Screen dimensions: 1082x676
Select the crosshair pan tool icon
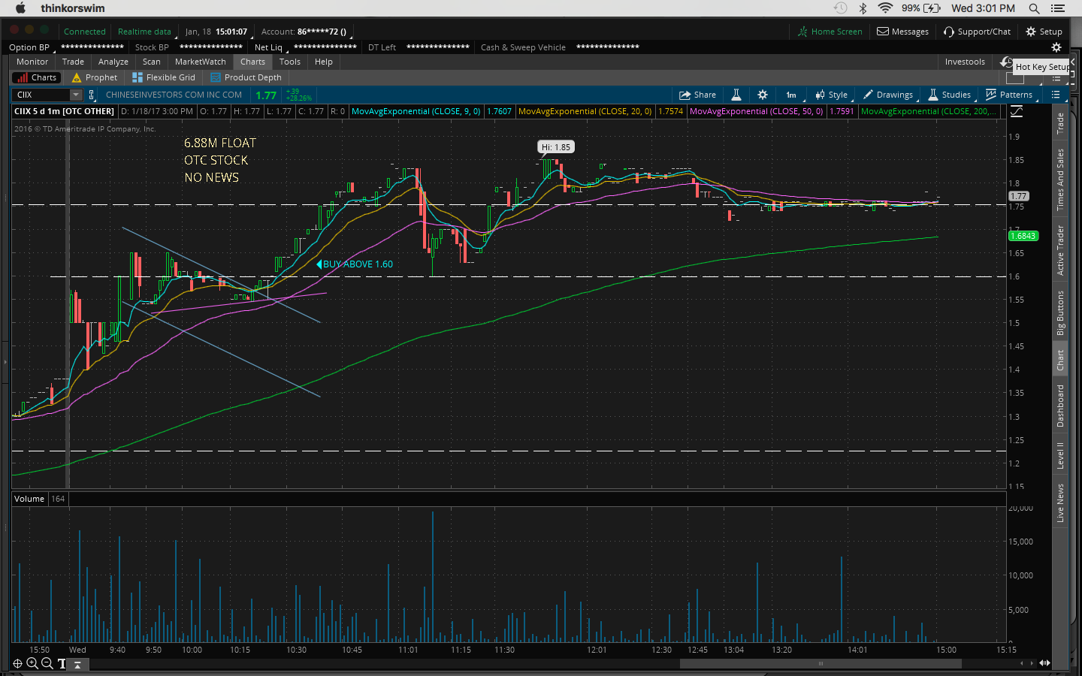(x=17, y=663)
